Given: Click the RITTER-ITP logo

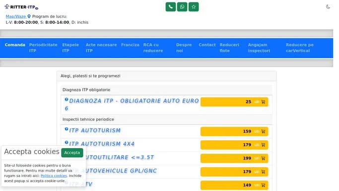Looking at the screenshot, I should point(21,7).
